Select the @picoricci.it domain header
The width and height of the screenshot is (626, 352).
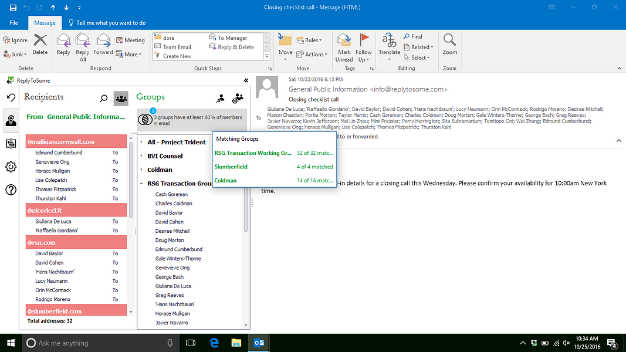pos(76,211)
